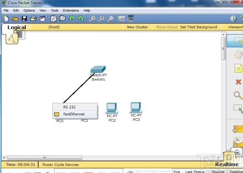243x173 pixels.
Task: Click the Print icon
Action: pyautogui.click(x=33, y=18)
